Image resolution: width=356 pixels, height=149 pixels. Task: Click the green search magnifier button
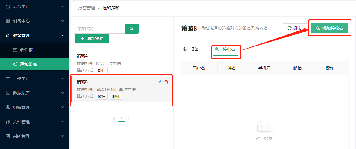132,29
